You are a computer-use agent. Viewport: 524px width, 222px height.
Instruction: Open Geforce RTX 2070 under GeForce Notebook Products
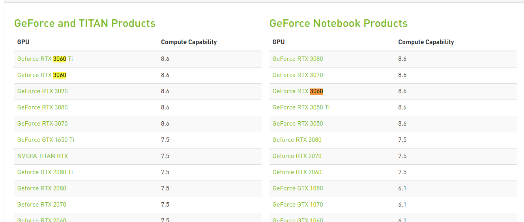coord(297,156)
